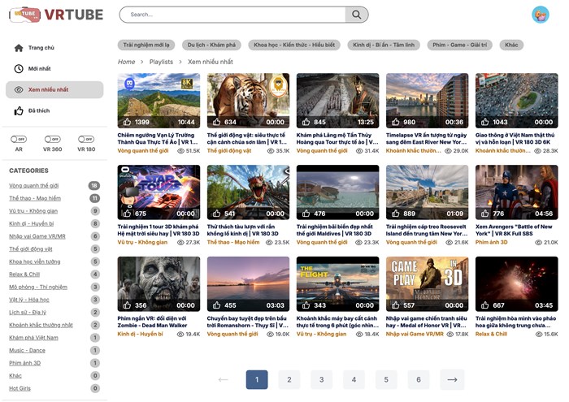Select the Trải nghiệm mới lạ category tab

pos(146,45)
